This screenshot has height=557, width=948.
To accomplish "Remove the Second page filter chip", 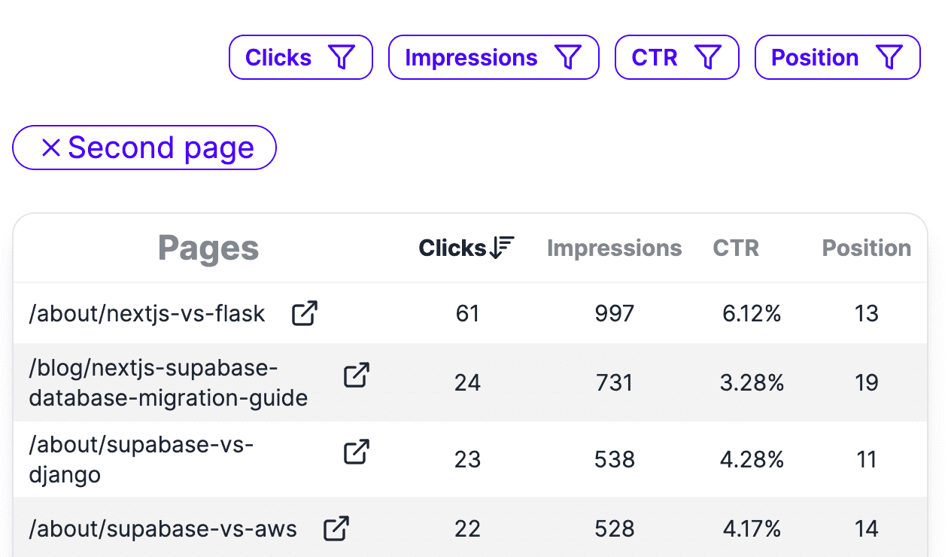I will pos(51,148).
